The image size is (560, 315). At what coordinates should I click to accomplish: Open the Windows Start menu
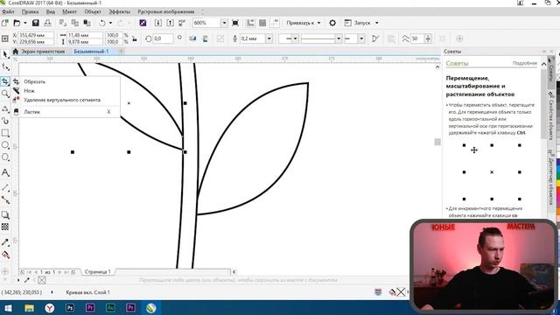pyautogui.click(x=8, y=308)
